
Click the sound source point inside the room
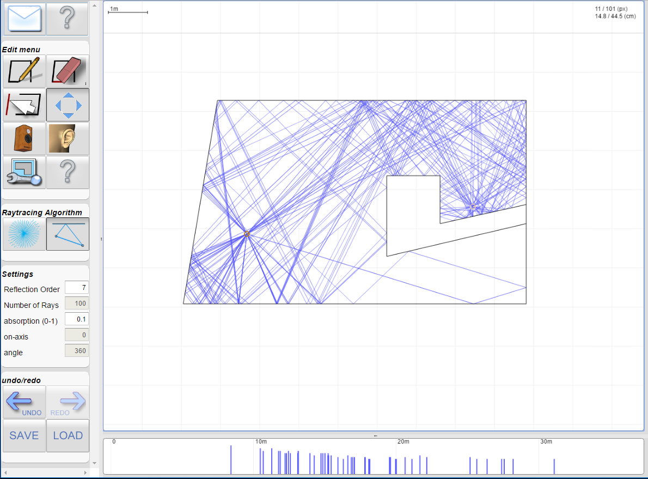click(247, 233)
